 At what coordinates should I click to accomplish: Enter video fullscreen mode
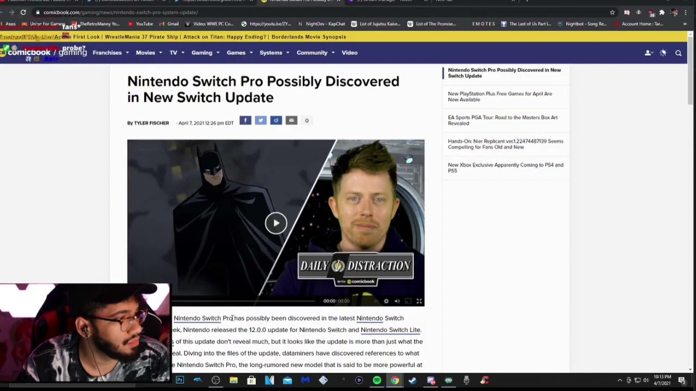pos(419,301)
